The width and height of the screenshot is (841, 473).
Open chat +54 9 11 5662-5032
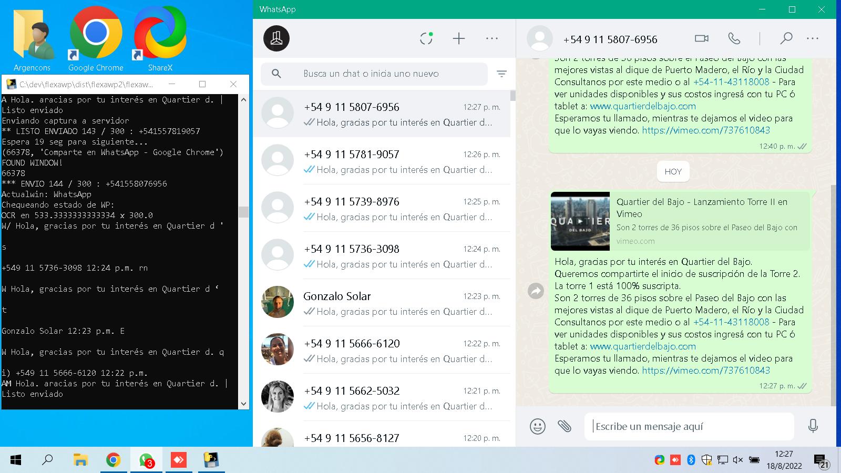pos(382,397)
